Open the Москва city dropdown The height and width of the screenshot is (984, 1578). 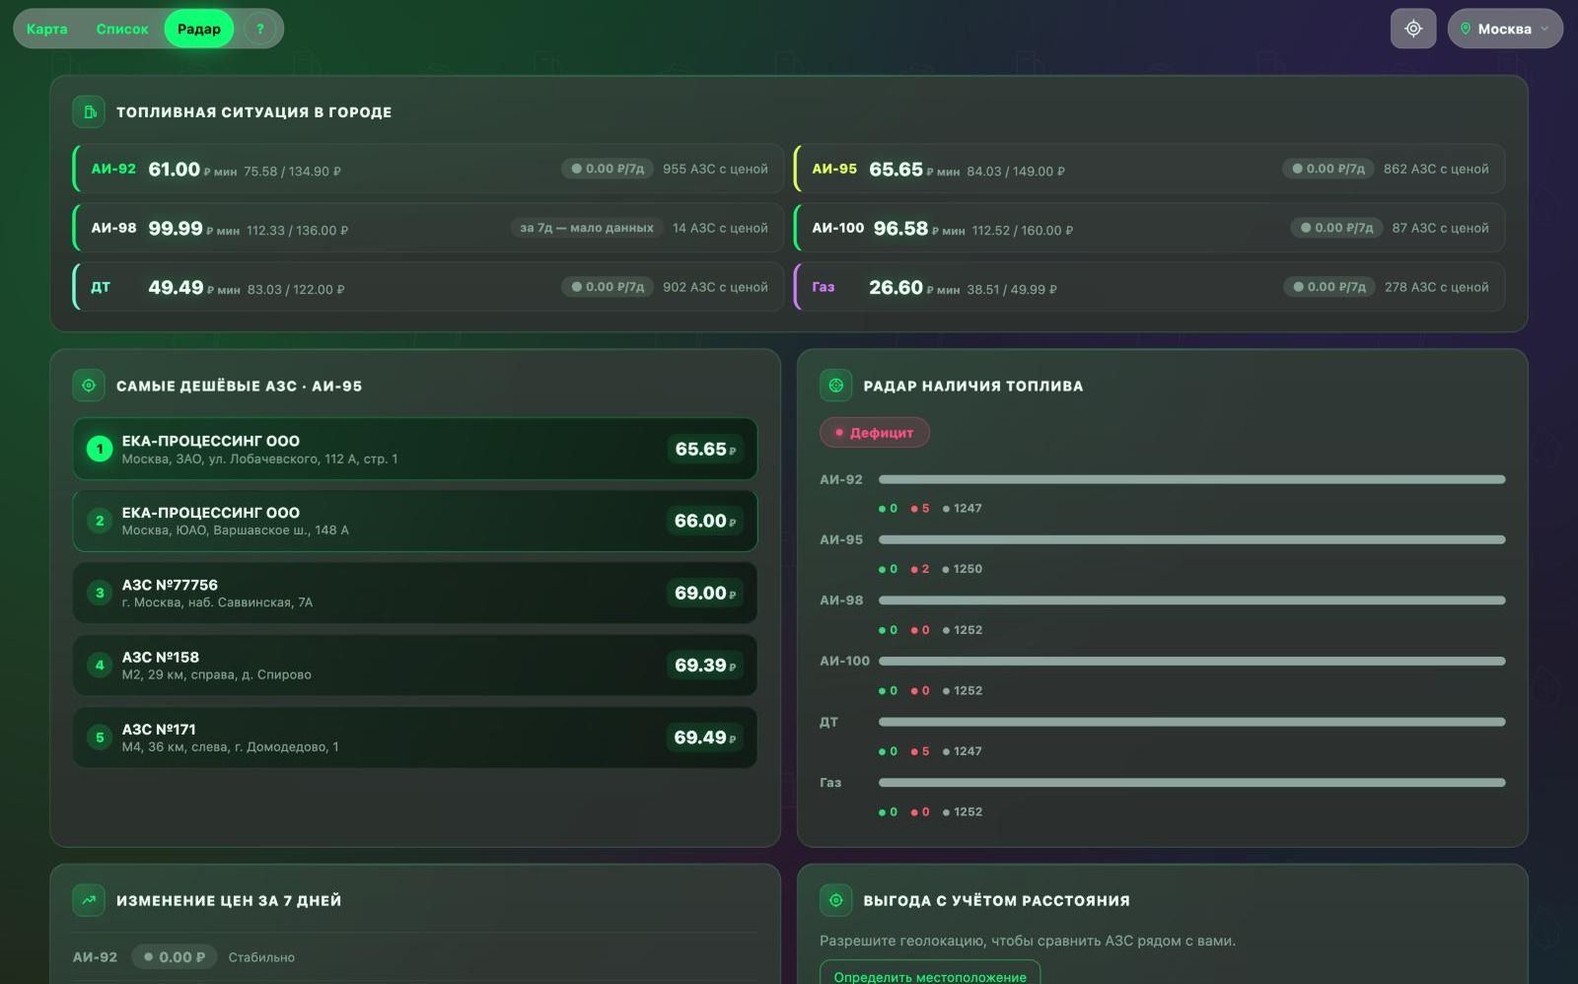[x=1505, y=29]
